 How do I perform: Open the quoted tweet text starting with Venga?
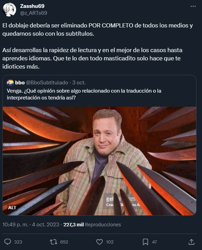tap(84, 94)
